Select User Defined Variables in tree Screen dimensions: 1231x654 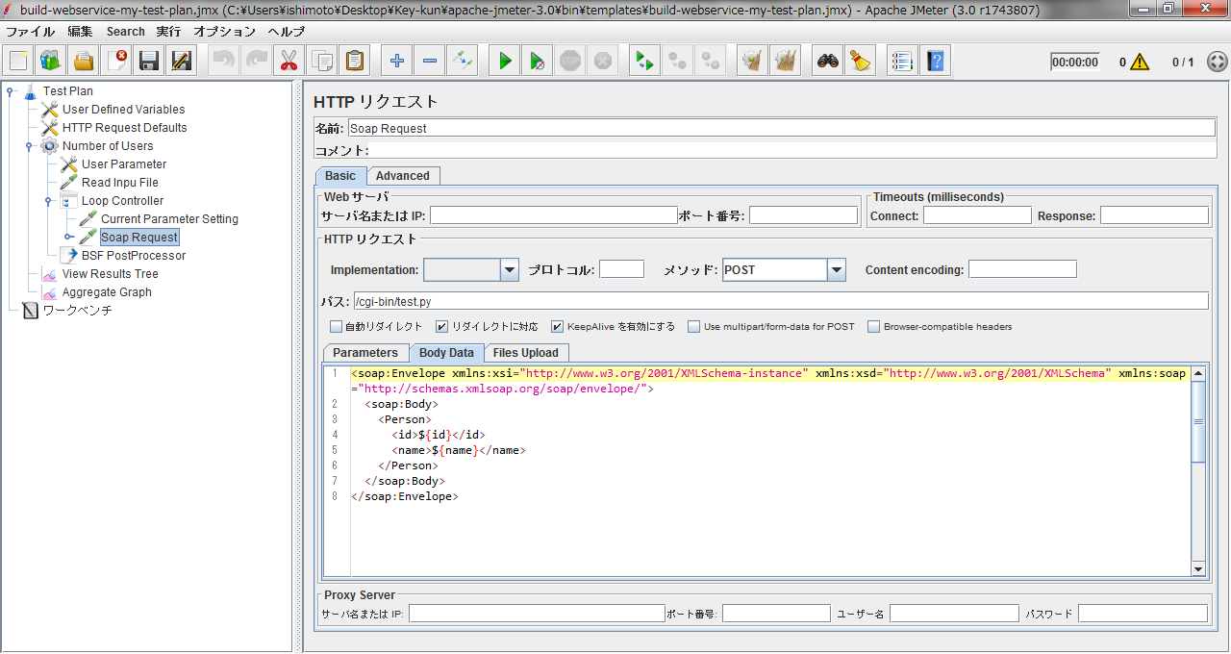coord(123,110)
